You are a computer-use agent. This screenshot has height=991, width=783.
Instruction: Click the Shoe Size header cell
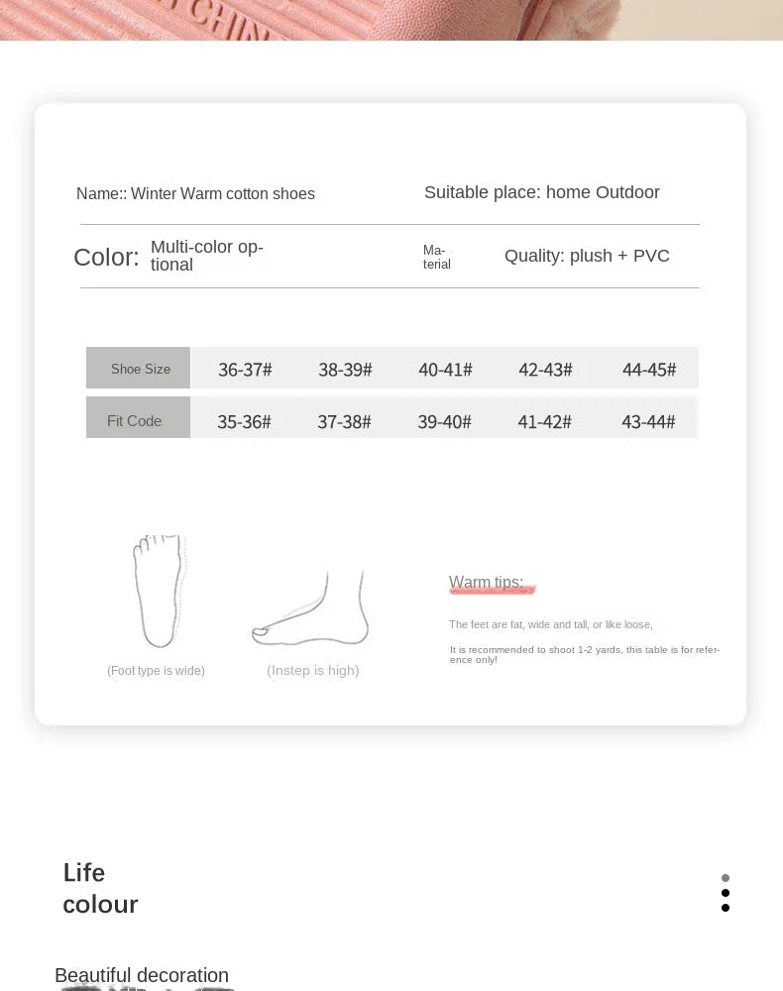(x=139, y=368)
